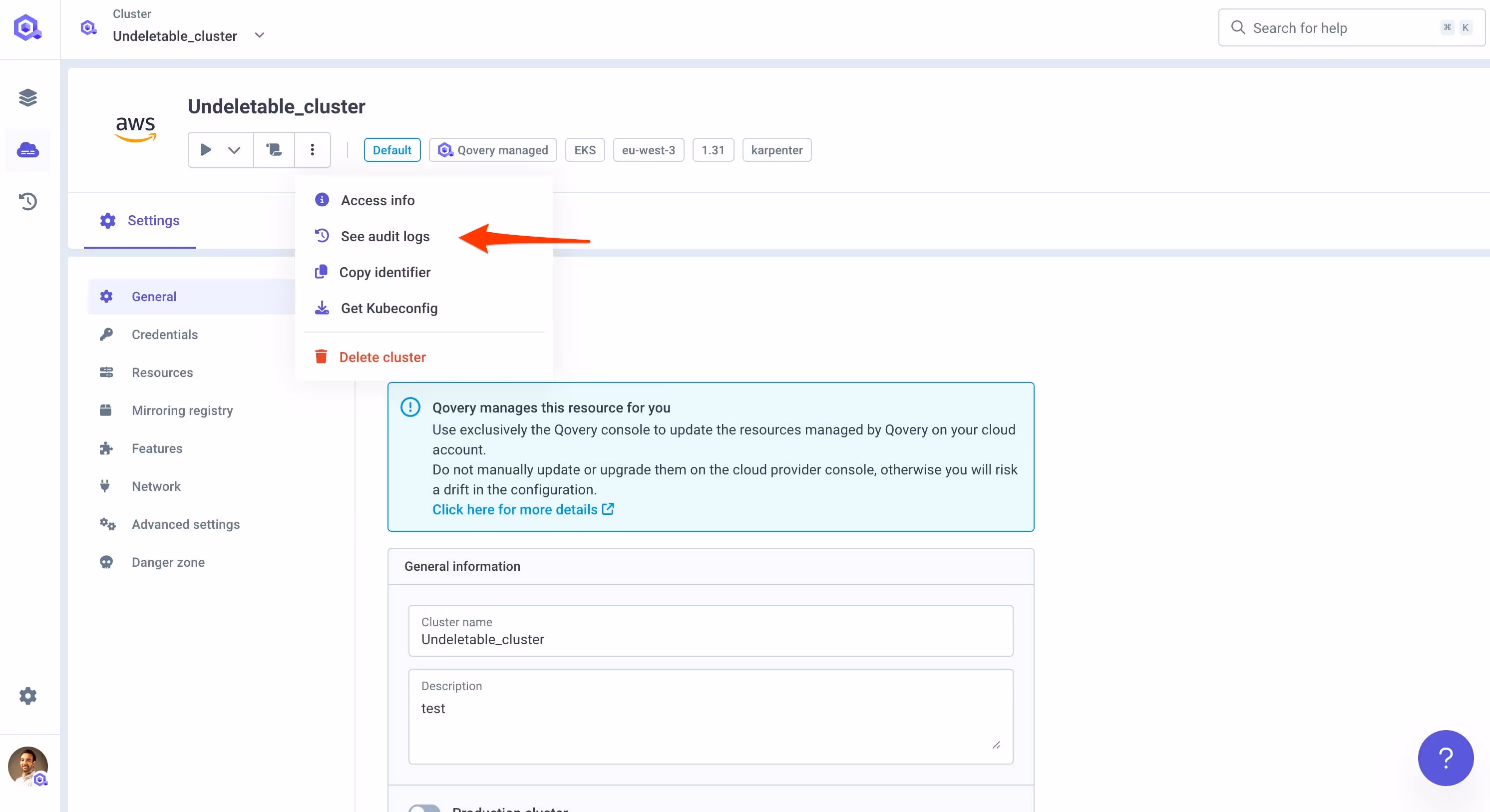Open the Clusters cloud icon in the sidebar

pyautogui.click(x=27, y=150)
